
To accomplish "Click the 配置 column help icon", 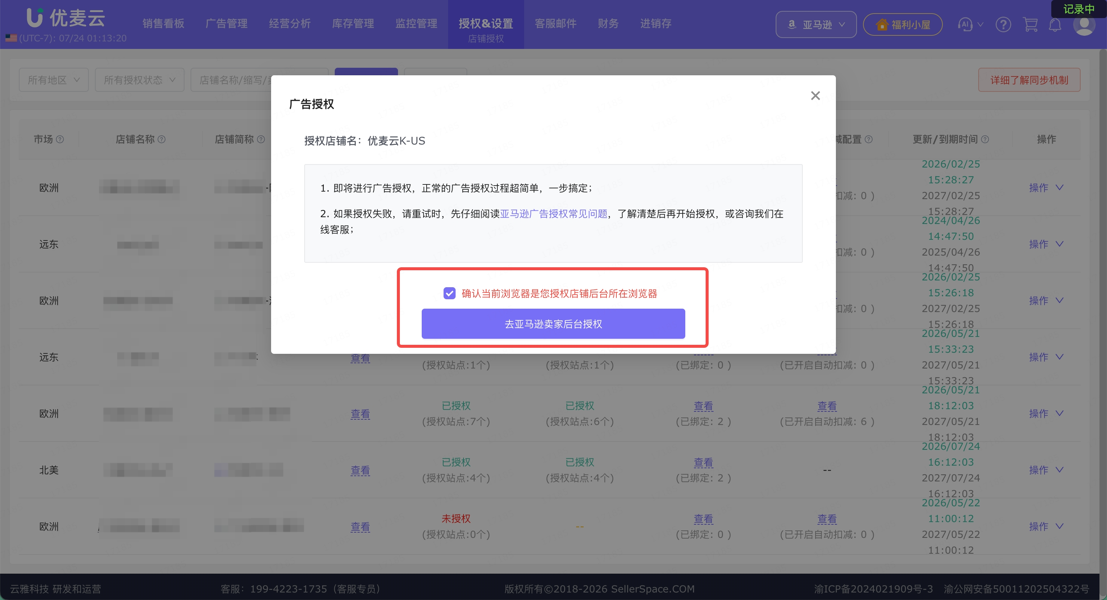I will [869, 139].
